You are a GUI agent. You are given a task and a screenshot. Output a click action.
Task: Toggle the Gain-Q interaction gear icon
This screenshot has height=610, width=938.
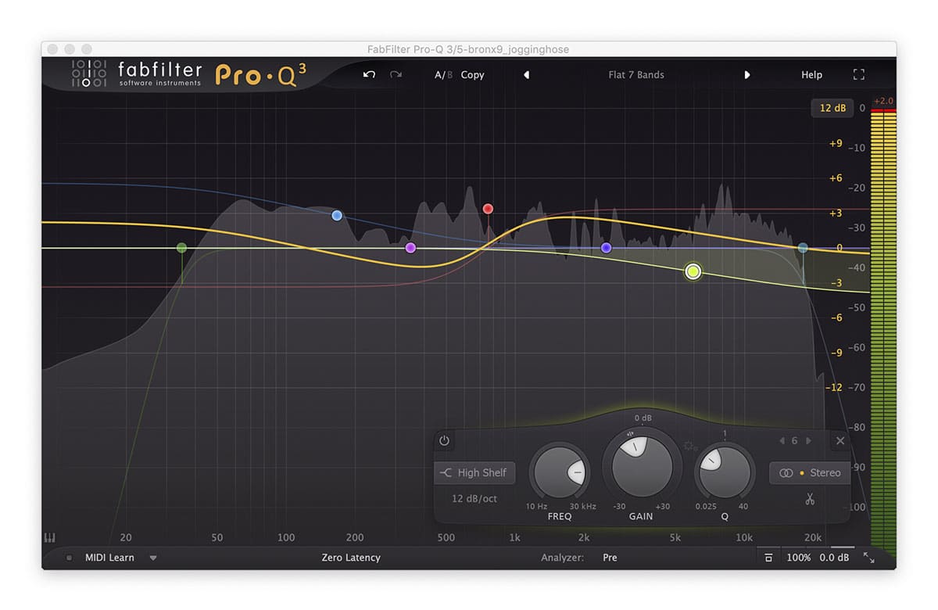coord(689,446)
